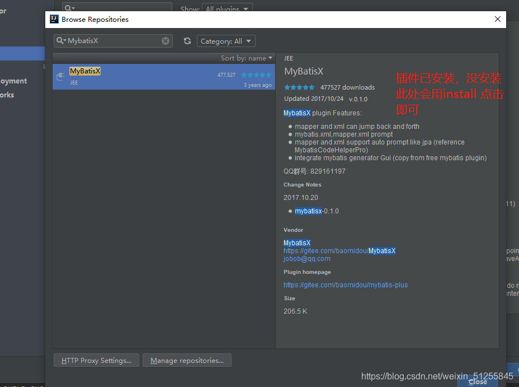Open HTTP Proxy Settings
Screen dimensions: 519x387
(96, 361)
